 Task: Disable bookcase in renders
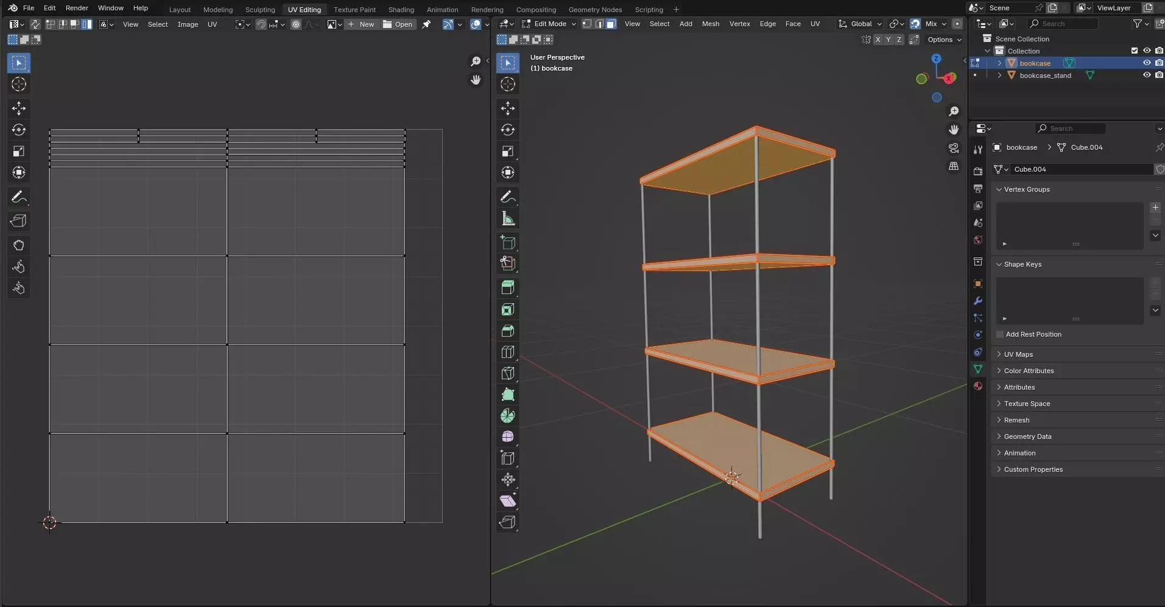(x=1159, y=63)
